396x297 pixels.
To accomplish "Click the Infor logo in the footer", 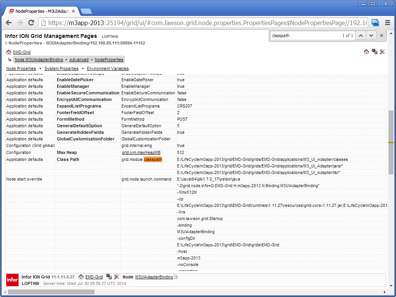I will point(12,280).
